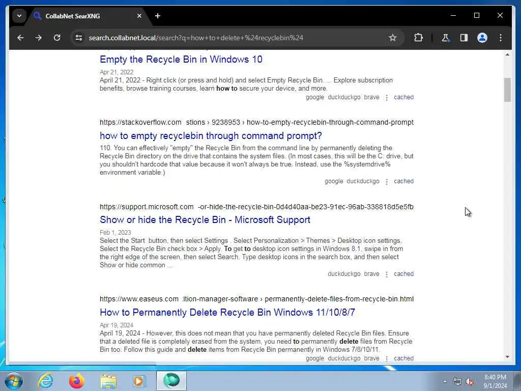Click the 'Apr 19, 2024' date text
Screen dimensions: 521x391
(x=117, y=325)
